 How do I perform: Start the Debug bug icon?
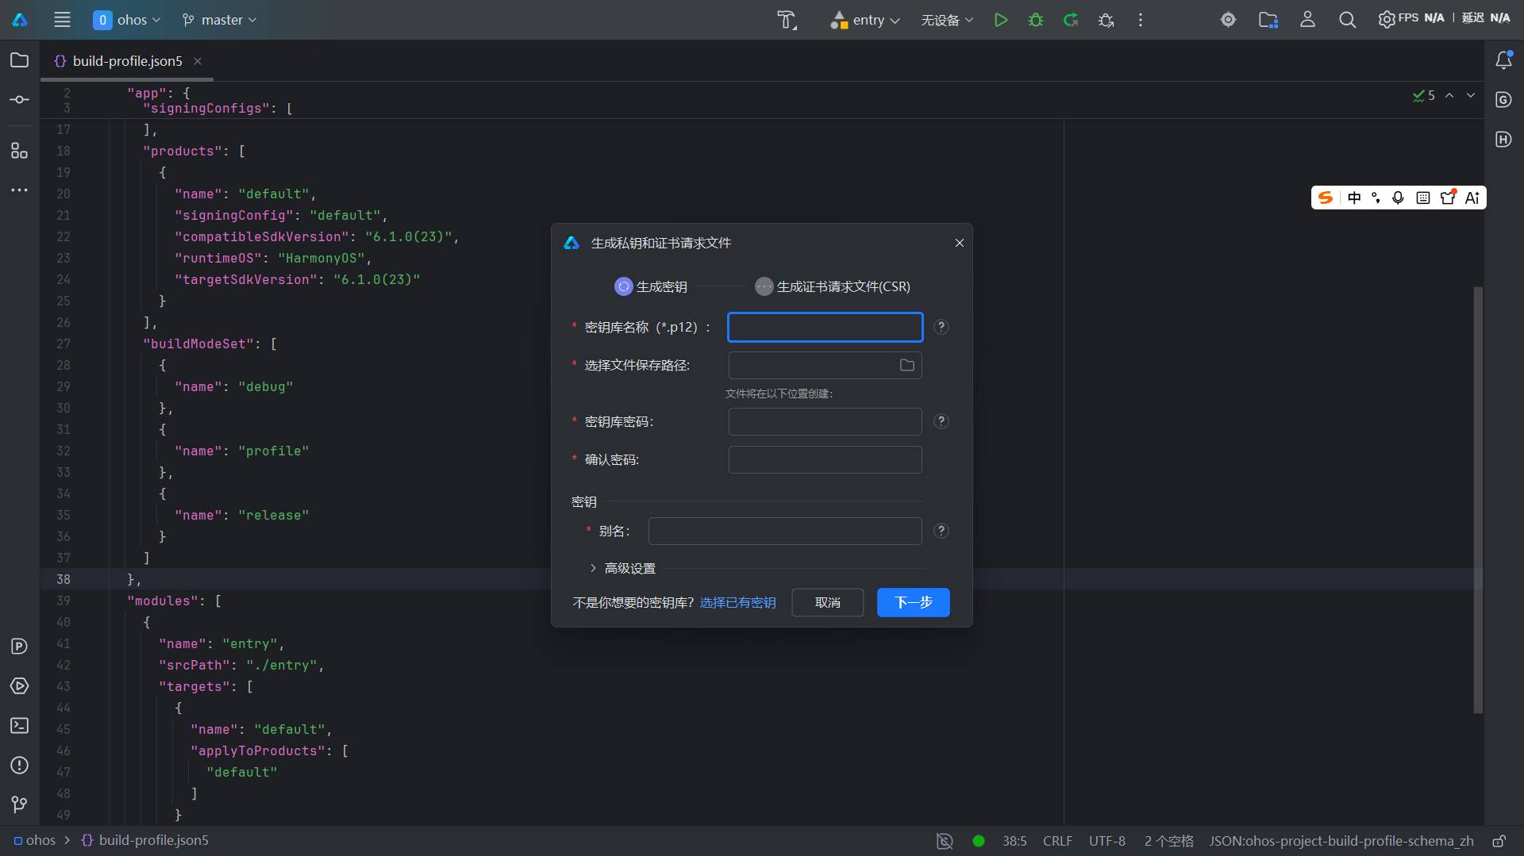coord(1036,20)
